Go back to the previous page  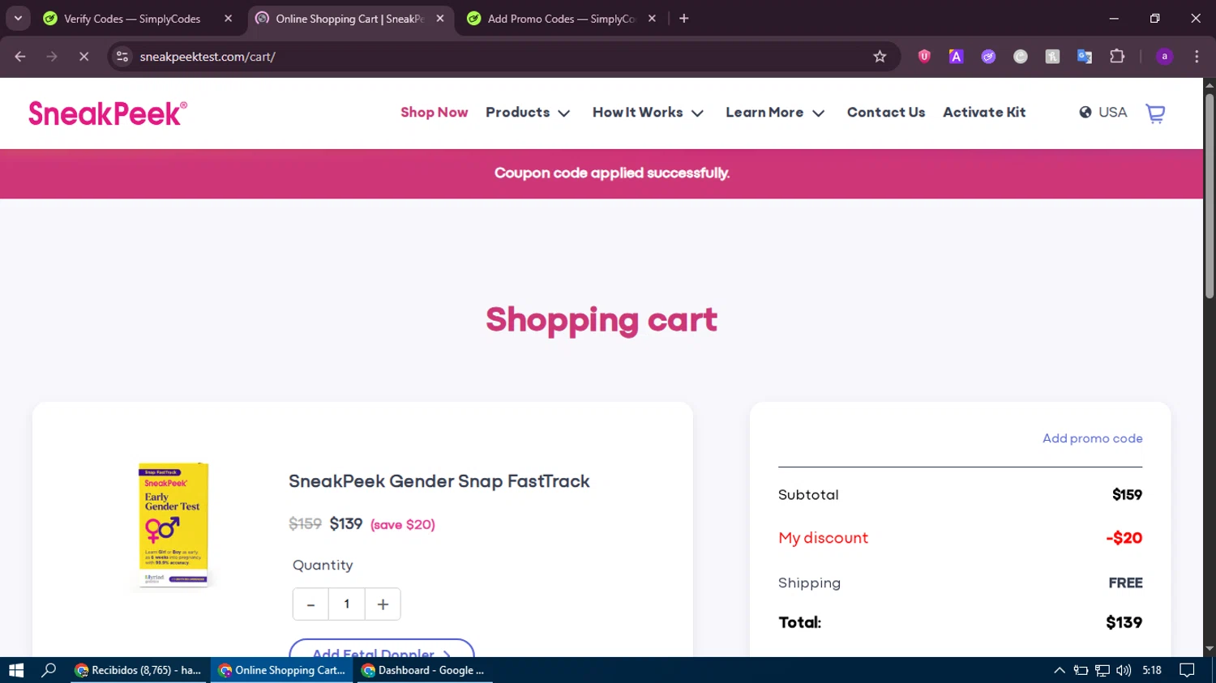tap(20, 57)
